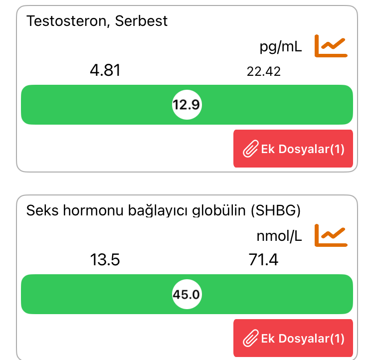Tap the upper limit value 22.42
Viewport: 374px width, 360px height.
coord(264,72)
